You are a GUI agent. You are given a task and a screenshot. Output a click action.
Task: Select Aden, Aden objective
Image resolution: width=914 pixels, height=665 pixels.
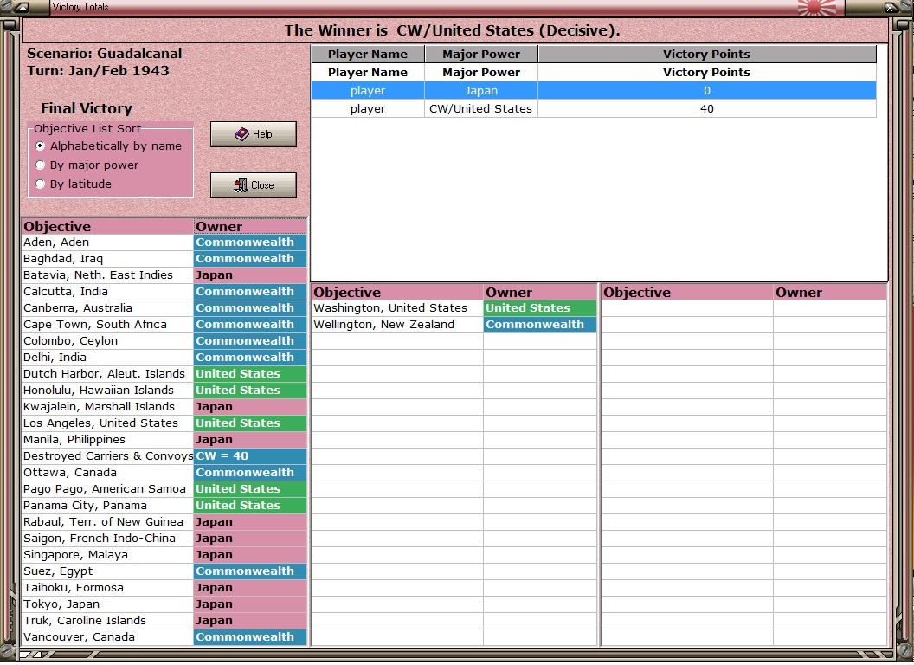click(x=107, y=242)
